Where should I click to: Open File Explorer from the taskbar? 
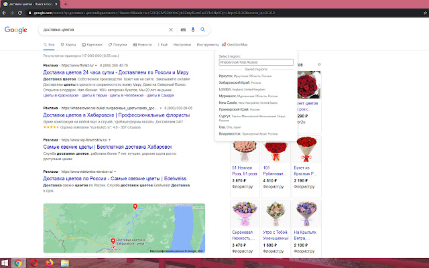click(65, 263)
